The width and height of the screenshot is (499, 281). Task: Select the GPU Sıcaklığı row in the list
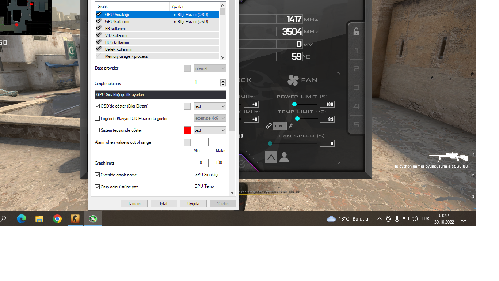[157, 14]
